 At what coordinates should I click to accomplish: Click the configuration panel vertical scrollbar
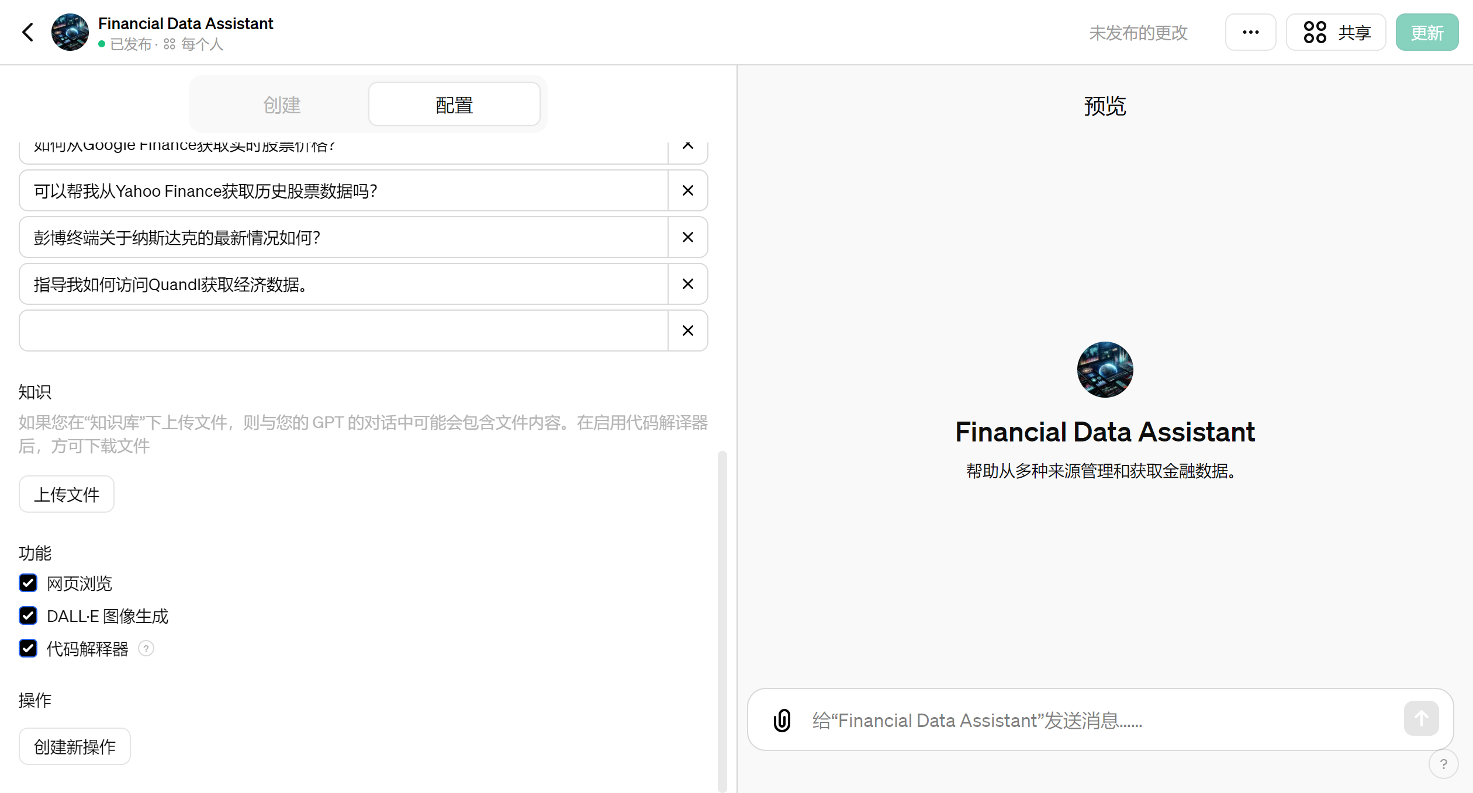(x=722, y=621)
